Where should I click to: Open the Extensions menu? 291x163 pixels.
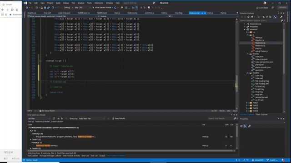(x=99, y=3)
